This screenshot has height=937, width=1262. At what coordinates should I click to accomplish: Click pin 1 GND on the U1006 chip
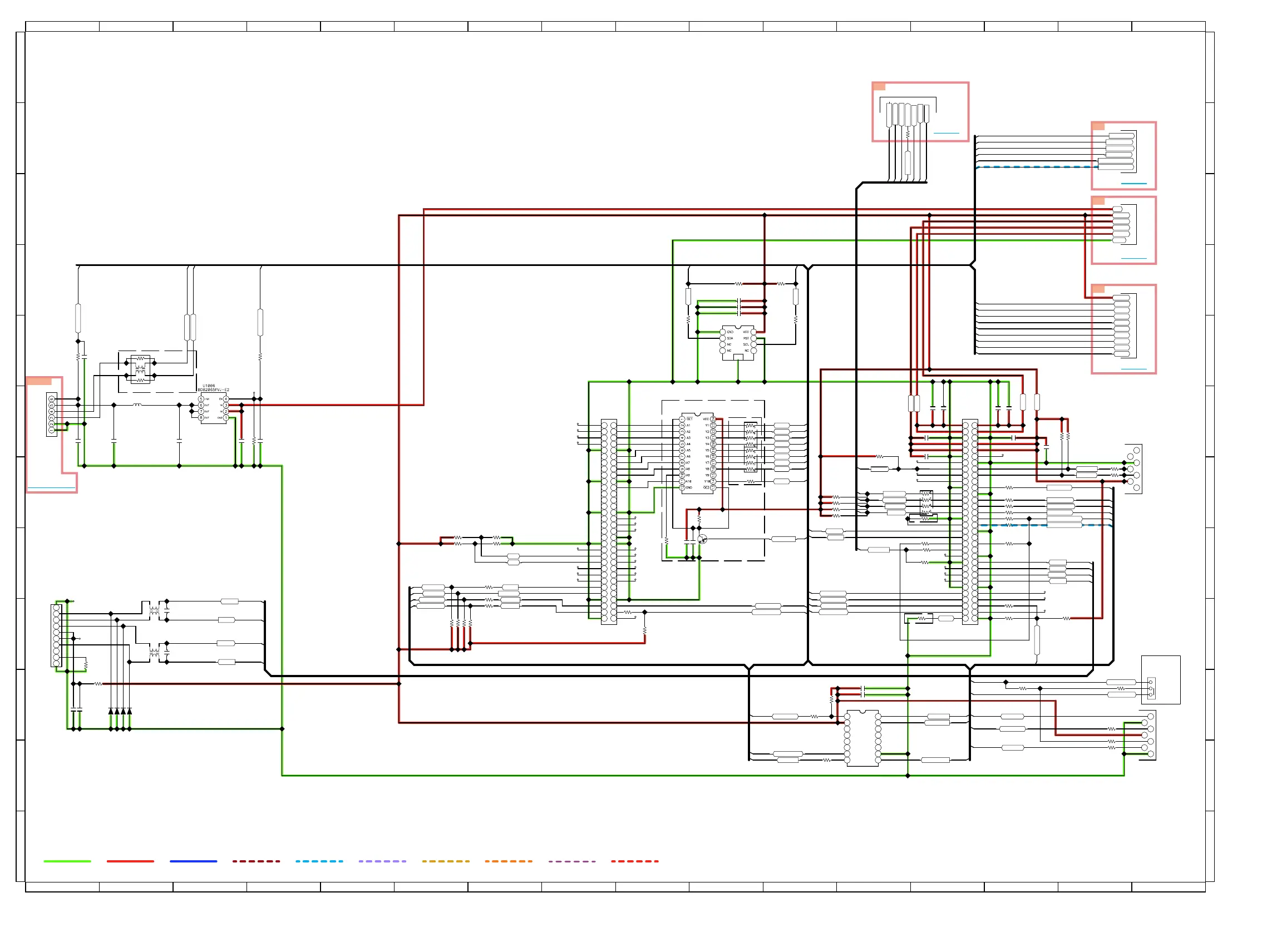(225, 417)
